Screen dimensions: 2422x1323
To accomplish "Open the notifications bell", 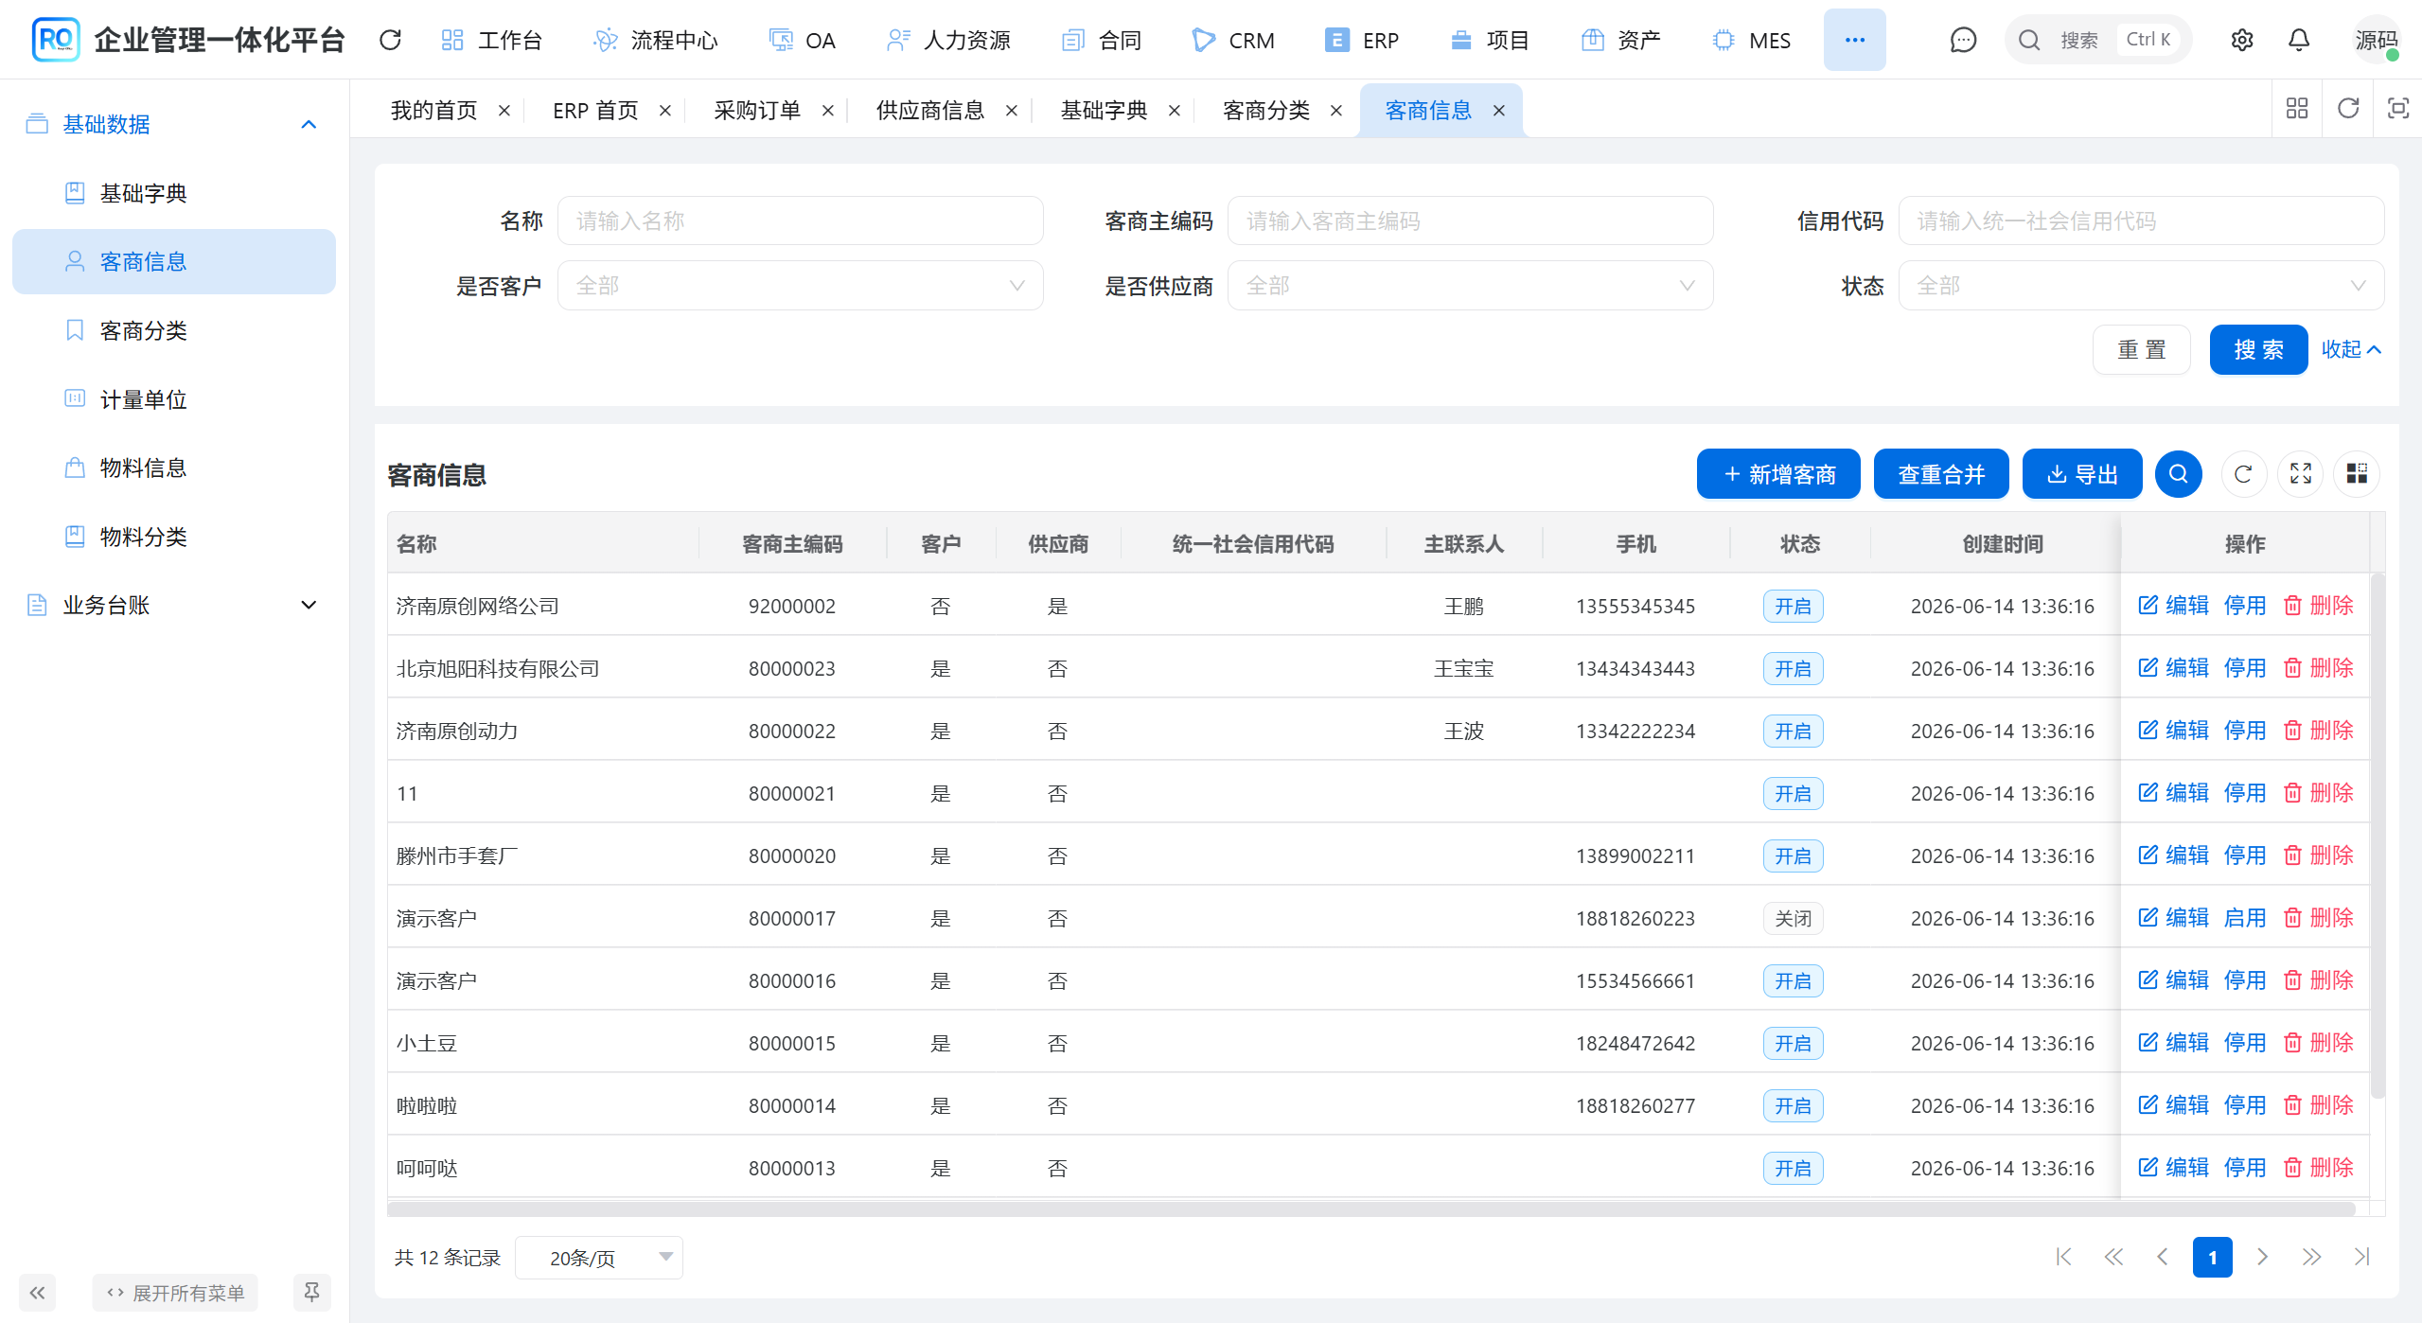I will pos(2298,40).
